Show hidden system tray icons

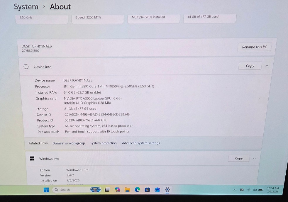coord(234,190)
